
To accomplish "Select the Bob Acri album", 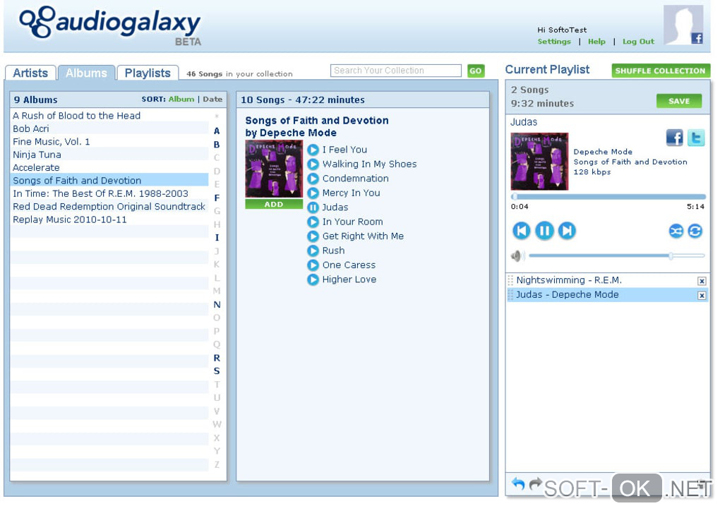I will coord(109,128).
